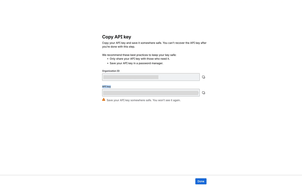Click the Copy API key heading
302x187 pixels.
[x=116, y=37]
